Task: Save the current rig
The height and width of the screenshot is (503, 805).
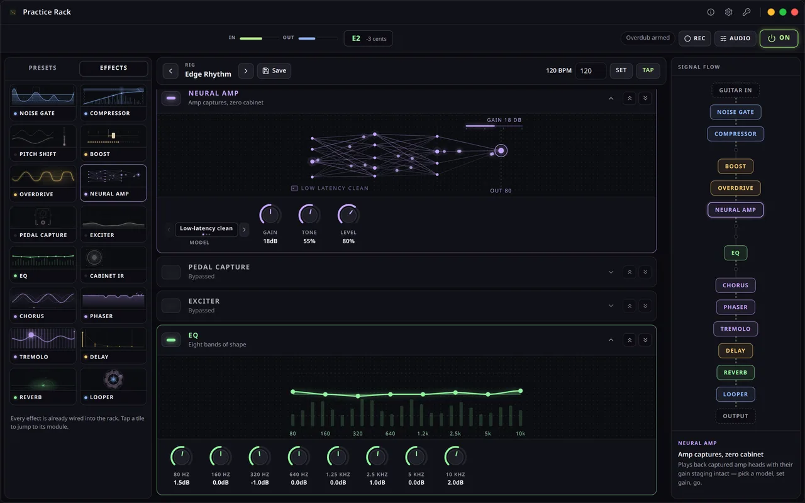Action: [x=274, y=70]
